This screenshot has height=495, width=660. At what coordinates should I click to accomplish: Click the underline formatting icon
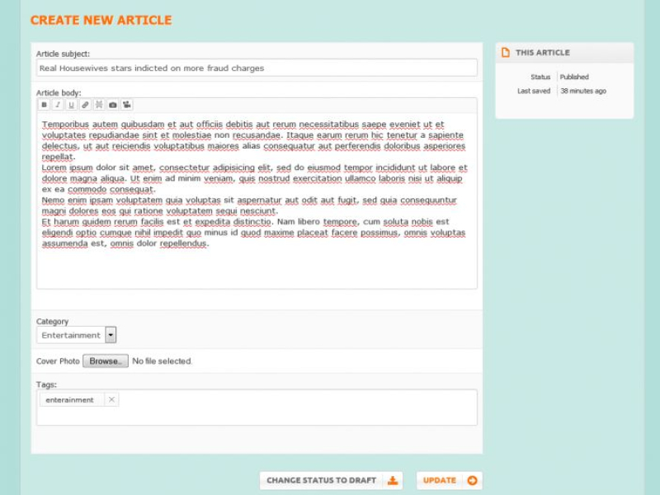click(x=72, y=105)
